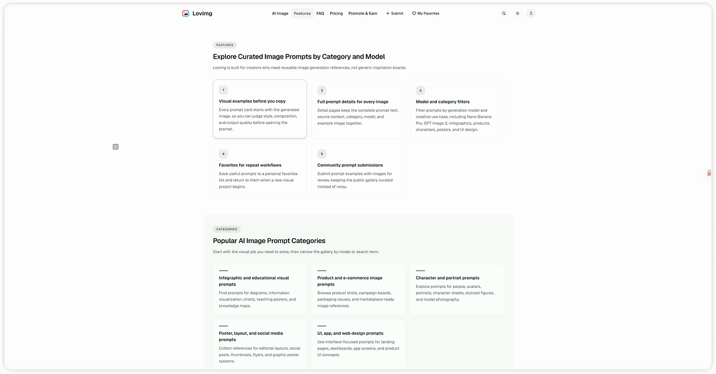Screen dimensions: 716x374
Task: Open search via magnifier icon
Action: tap(504, 13)
